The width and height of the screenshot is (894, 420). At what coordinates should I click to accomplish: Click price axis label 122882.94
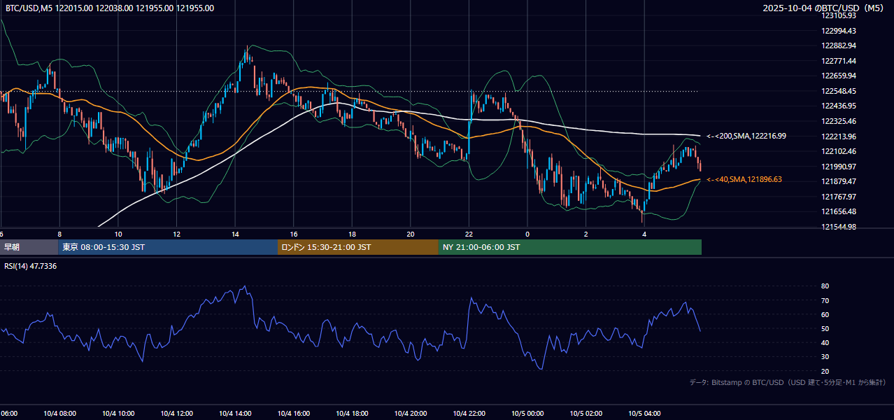(839, 45)
